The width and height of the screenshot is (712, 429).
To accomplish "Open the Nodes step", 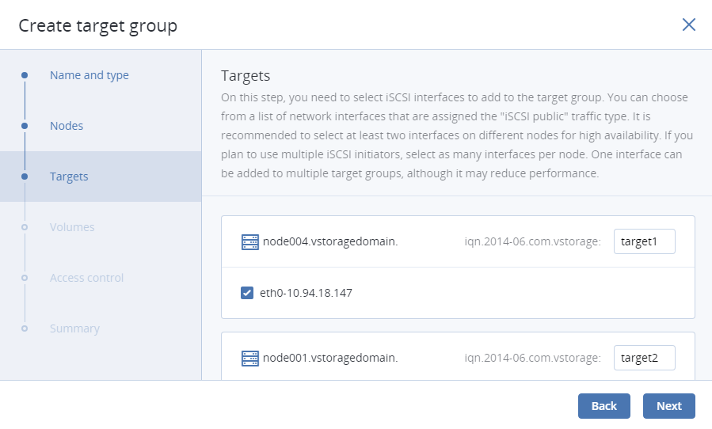I will pos(67,126).
